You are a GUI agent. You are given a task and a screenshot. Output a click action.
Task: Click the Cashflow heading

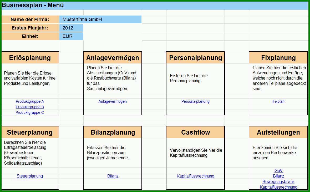(x=195, y=132)
